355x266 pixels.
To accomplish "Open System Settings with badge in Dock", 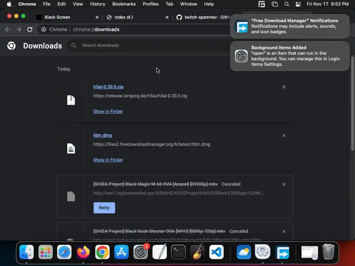I will 141,252.
